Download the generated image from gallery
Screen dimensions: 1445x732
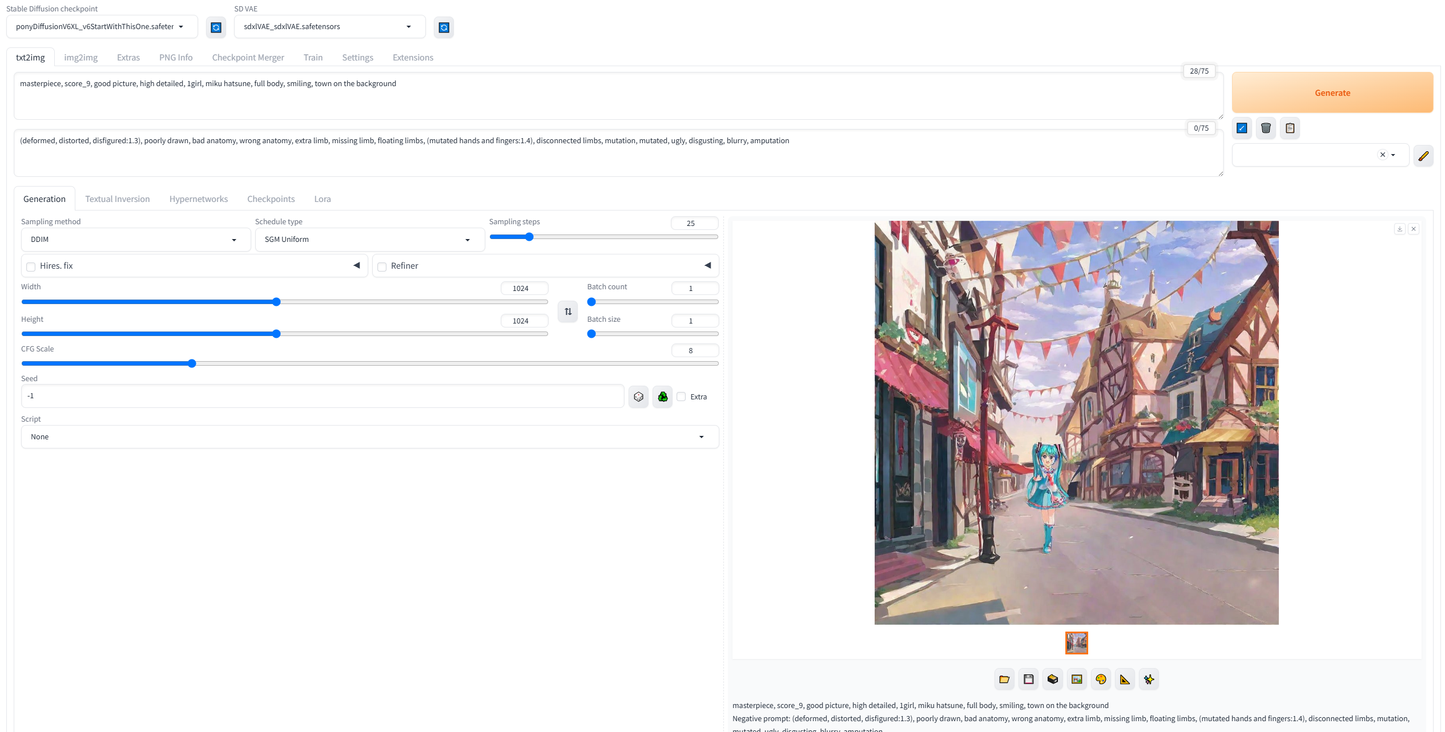coord(1400,229)
